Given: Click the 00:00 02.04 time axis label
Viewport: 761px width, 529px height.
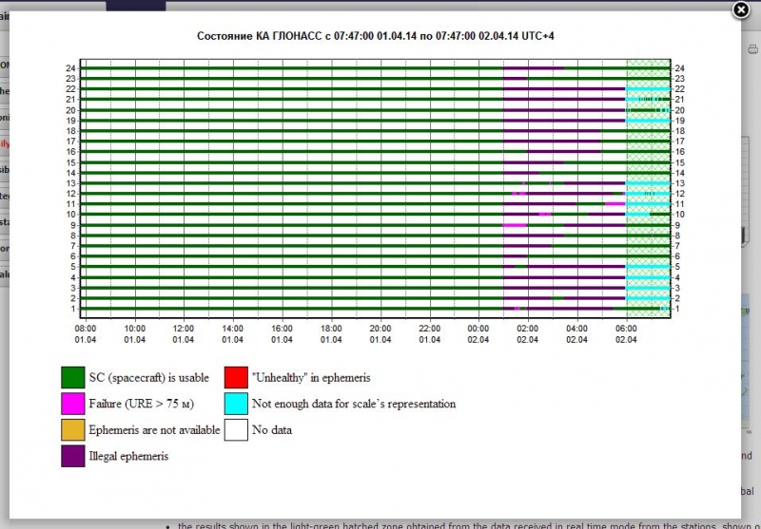Looking at the screenshot, I should 478,333.
